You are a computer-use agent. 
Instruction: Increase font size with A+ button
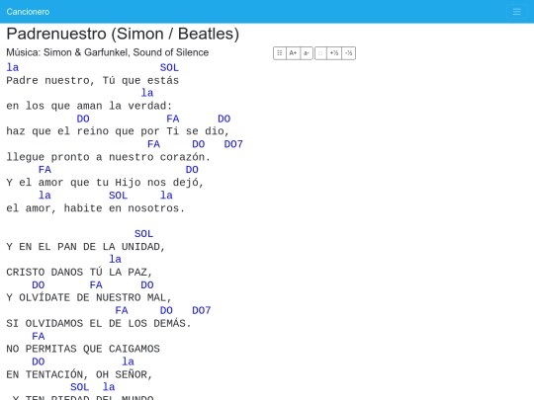click(293, 53)
